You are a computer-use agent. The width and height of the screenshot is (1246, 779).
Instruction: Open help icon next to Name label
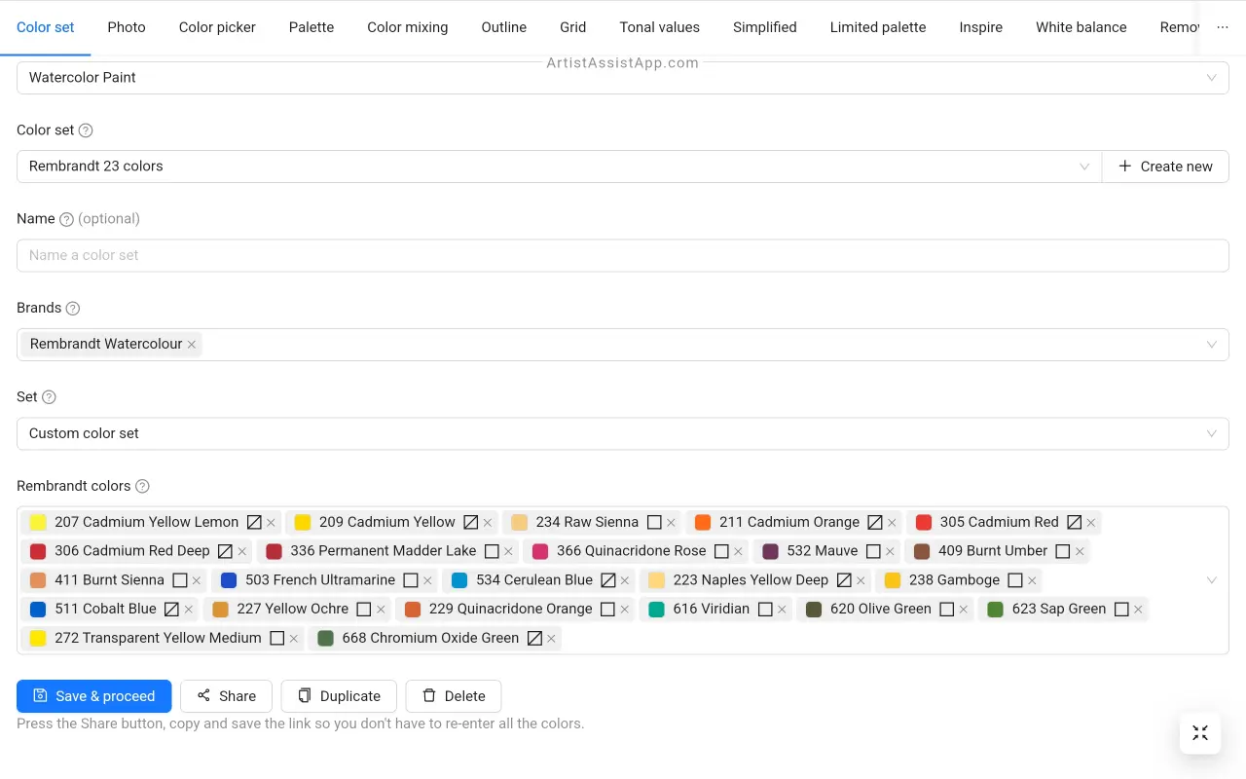pyautogui.click(x=66, y=219)
